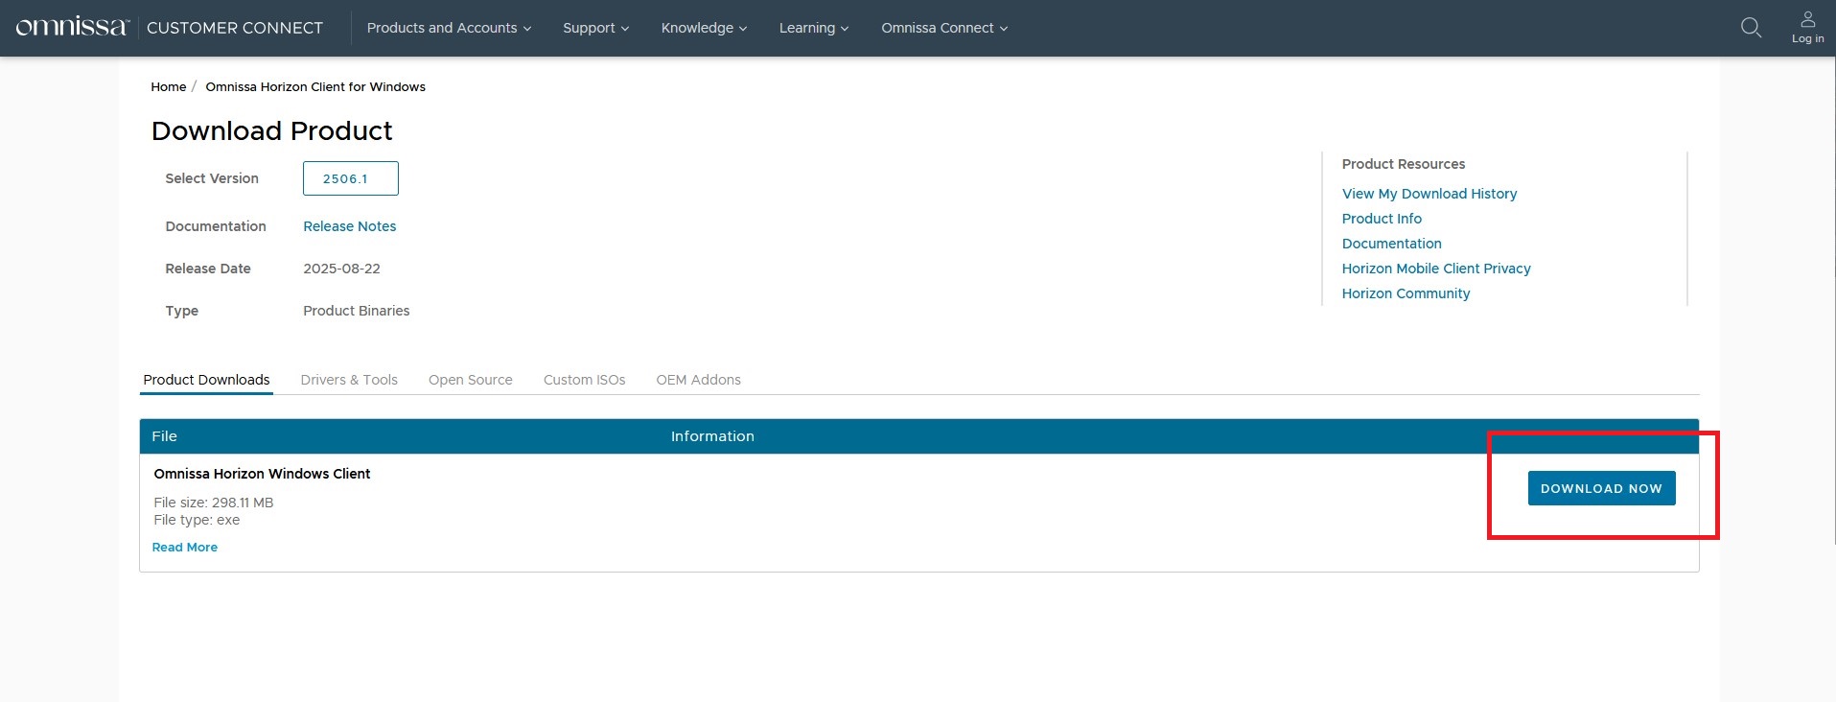Click the search magnifier icon
The image size is (1836, 702).
point(1751,28)
